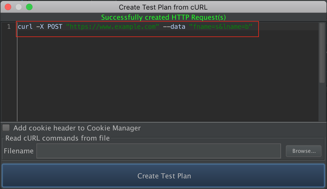Click the green maximize window button
The width and height of the screenshot is (327, 189).
pyautogui.click(x=29, y=7)
